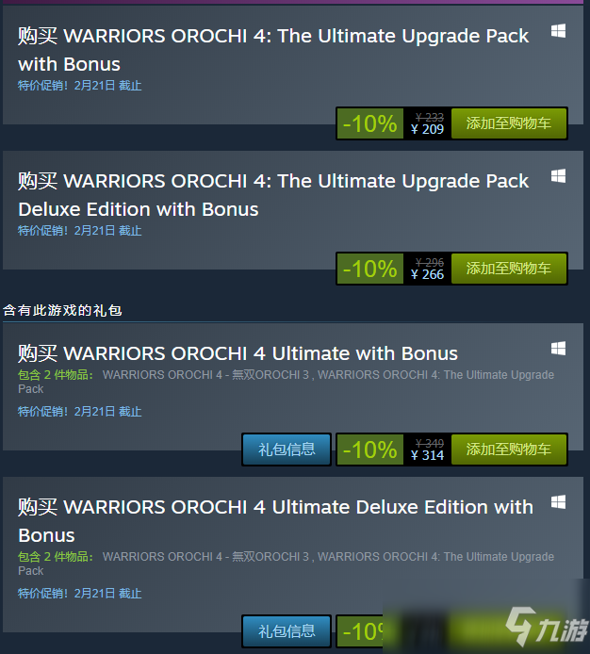Click ¥266 discounted price
The height and width of the screenshot is (654, 590).
click(x=427, y=274)
